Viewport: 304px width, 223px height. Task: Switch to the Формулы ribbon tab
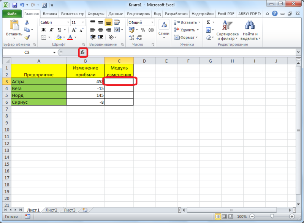pyautogui.click(x=96, y=14)
